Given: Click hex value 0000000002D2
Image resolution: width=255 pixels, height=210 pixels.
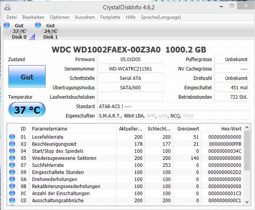Looking at the screenshot, I should (225, 172).
